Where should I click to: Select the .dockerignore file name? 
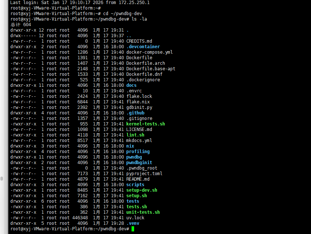point(143,80)
